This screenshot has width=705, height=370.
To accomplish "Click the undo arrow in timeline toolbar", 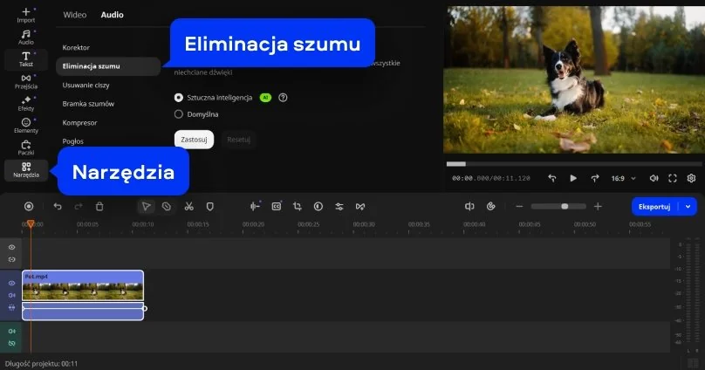I will [58, 207].
